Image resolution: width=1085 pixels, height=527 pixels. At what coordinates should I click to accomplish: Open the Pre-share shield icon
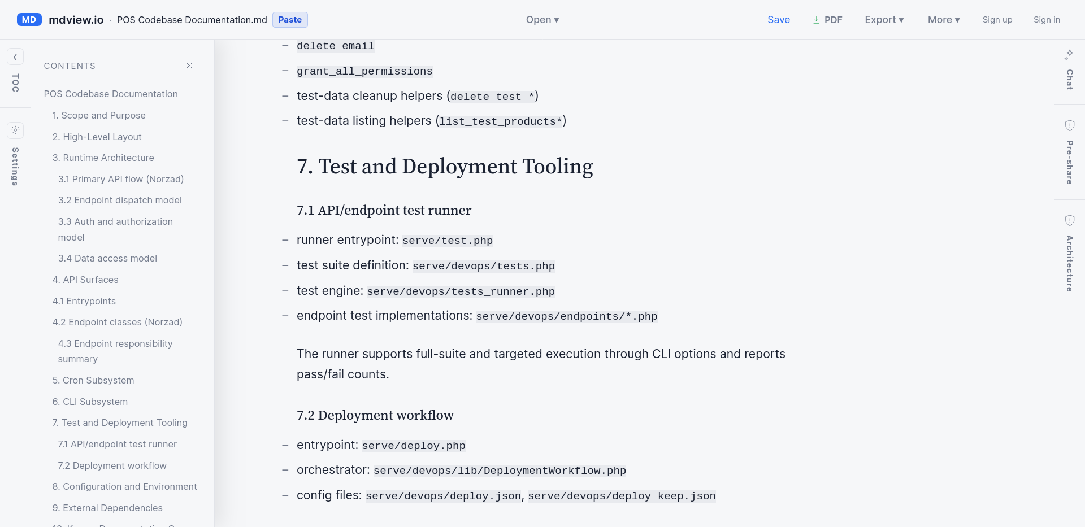click(x=1070, y=125)
